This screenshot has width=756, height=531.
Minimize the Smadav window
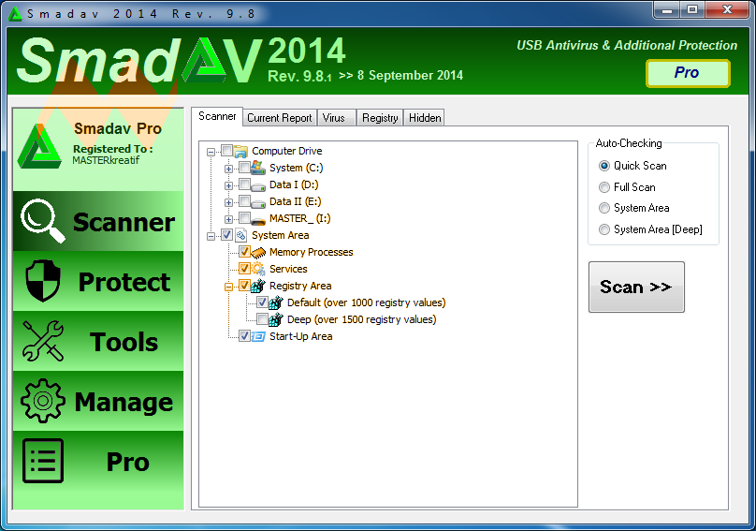(667, 10)
